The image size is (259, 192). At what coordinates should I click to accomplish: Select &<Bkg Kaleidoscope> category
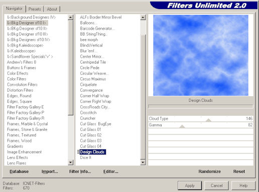tap(25, 45)
